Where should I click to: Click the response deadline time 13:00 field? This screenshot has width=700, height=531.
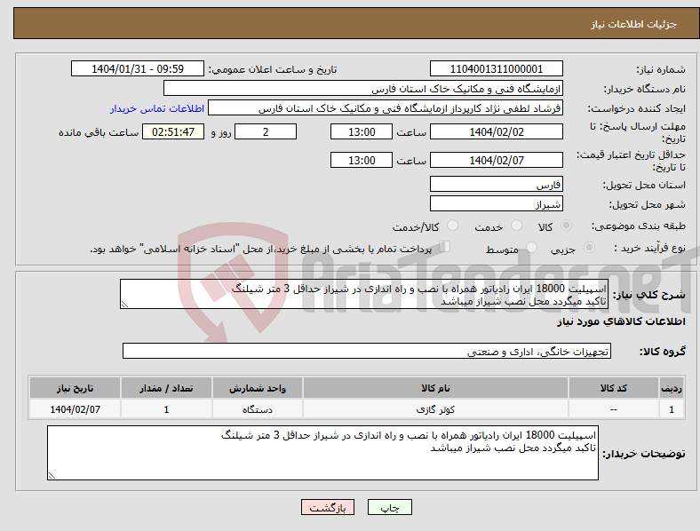click(362, 131)
